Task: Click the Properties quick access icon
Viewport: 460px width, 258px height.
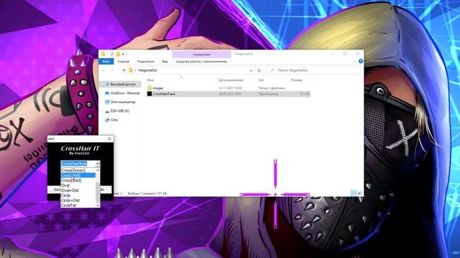Action: 112,54
